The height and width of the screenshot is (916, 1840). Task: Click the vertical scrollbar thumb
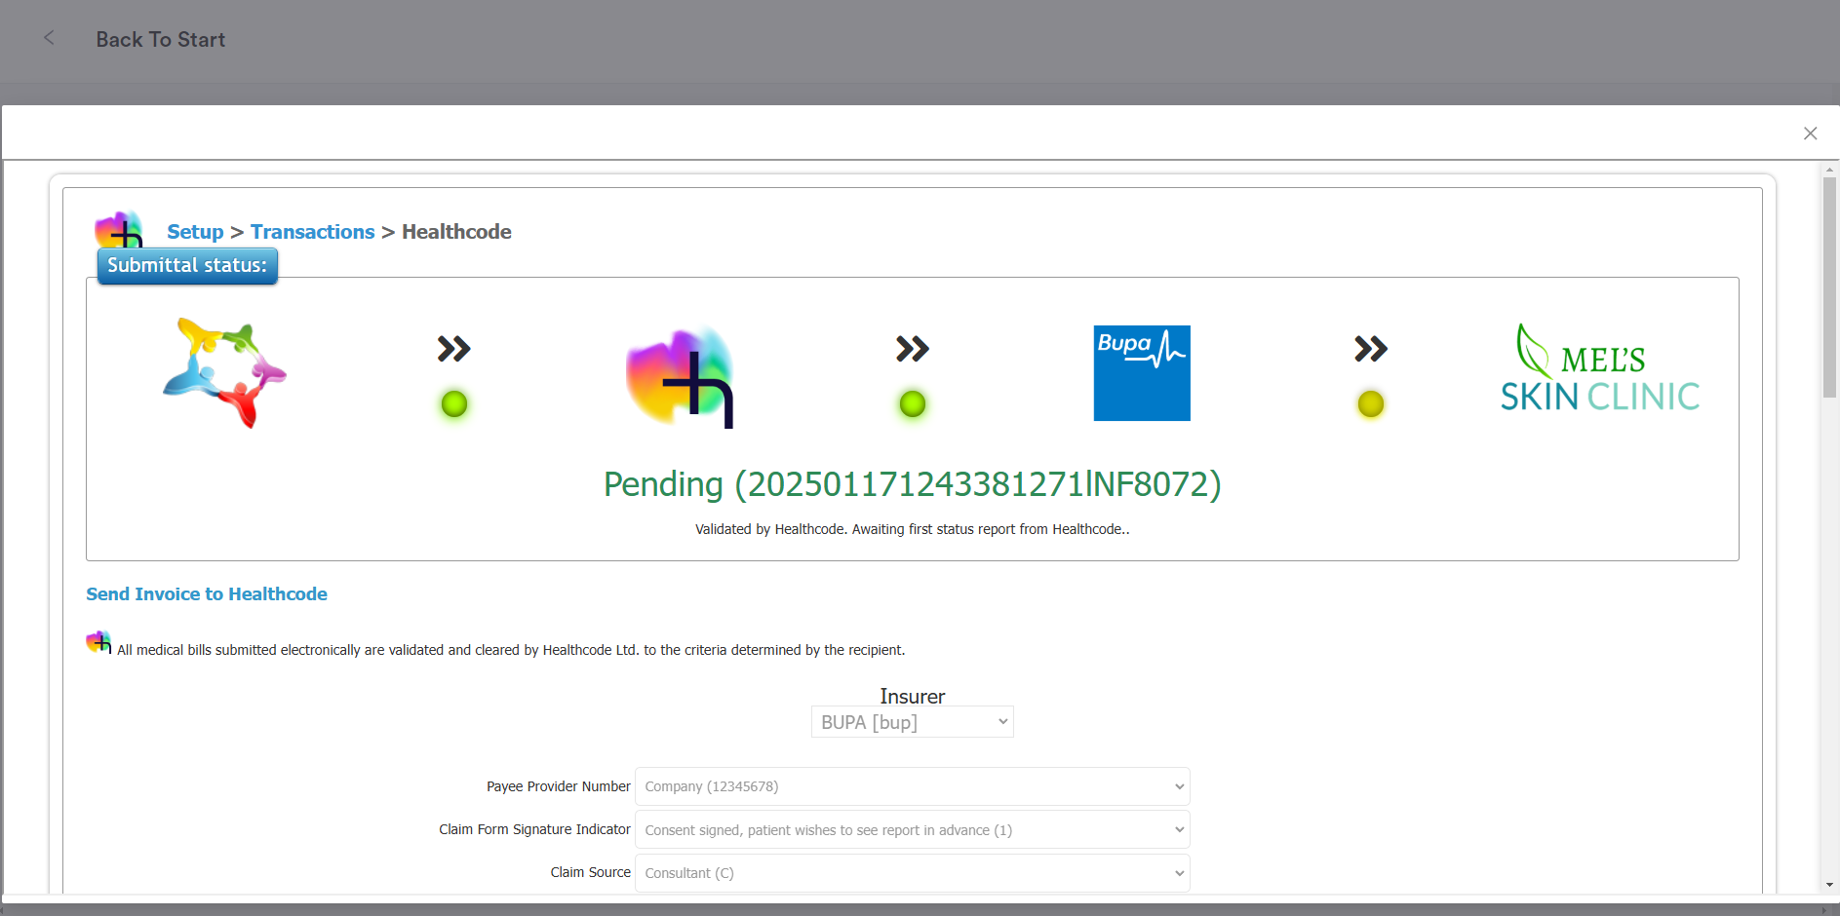point(1829,287)
